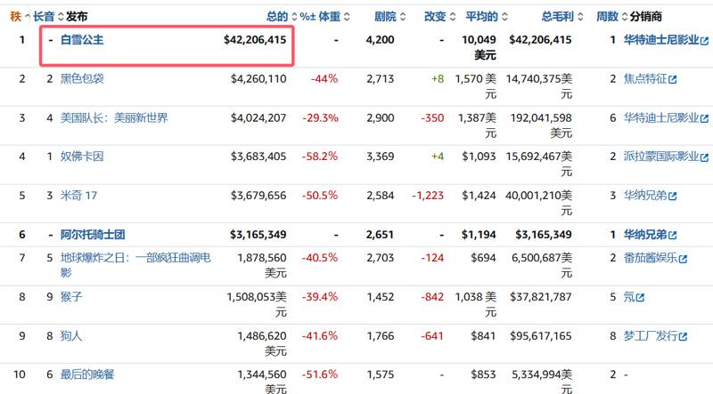Click the -58.2% change value

click(x=320, y=157)
